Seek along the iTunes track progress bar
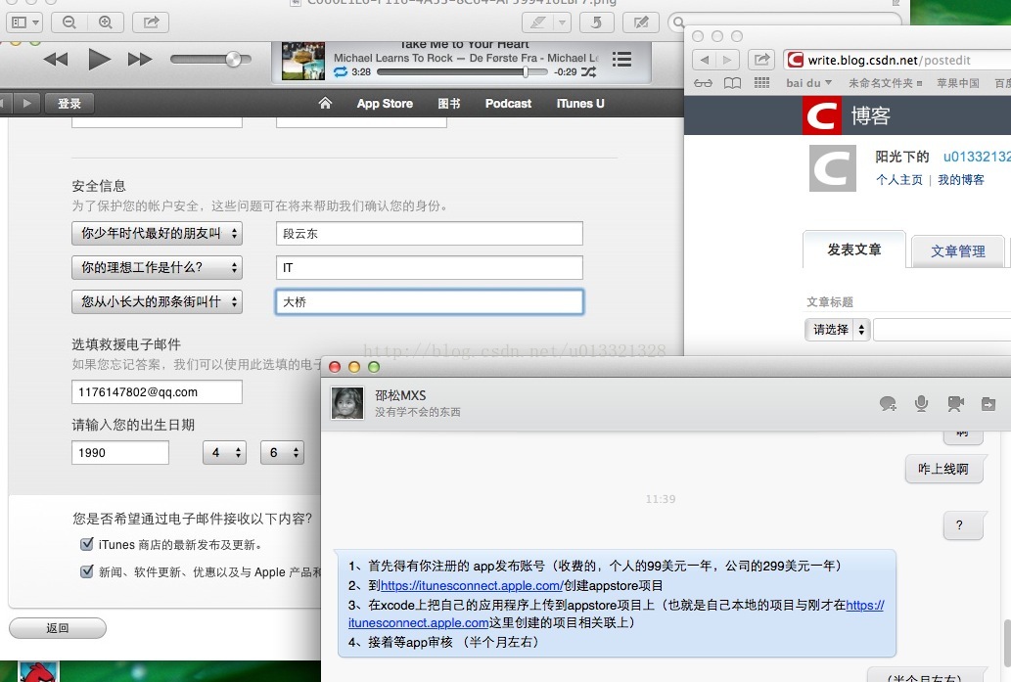The width and height of the screenshot is (1011, 682). click(x=462, y=72)
